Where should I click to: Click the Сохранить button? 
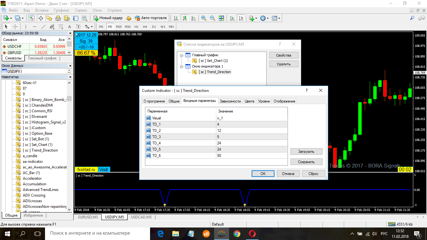[x=306, y=162]
